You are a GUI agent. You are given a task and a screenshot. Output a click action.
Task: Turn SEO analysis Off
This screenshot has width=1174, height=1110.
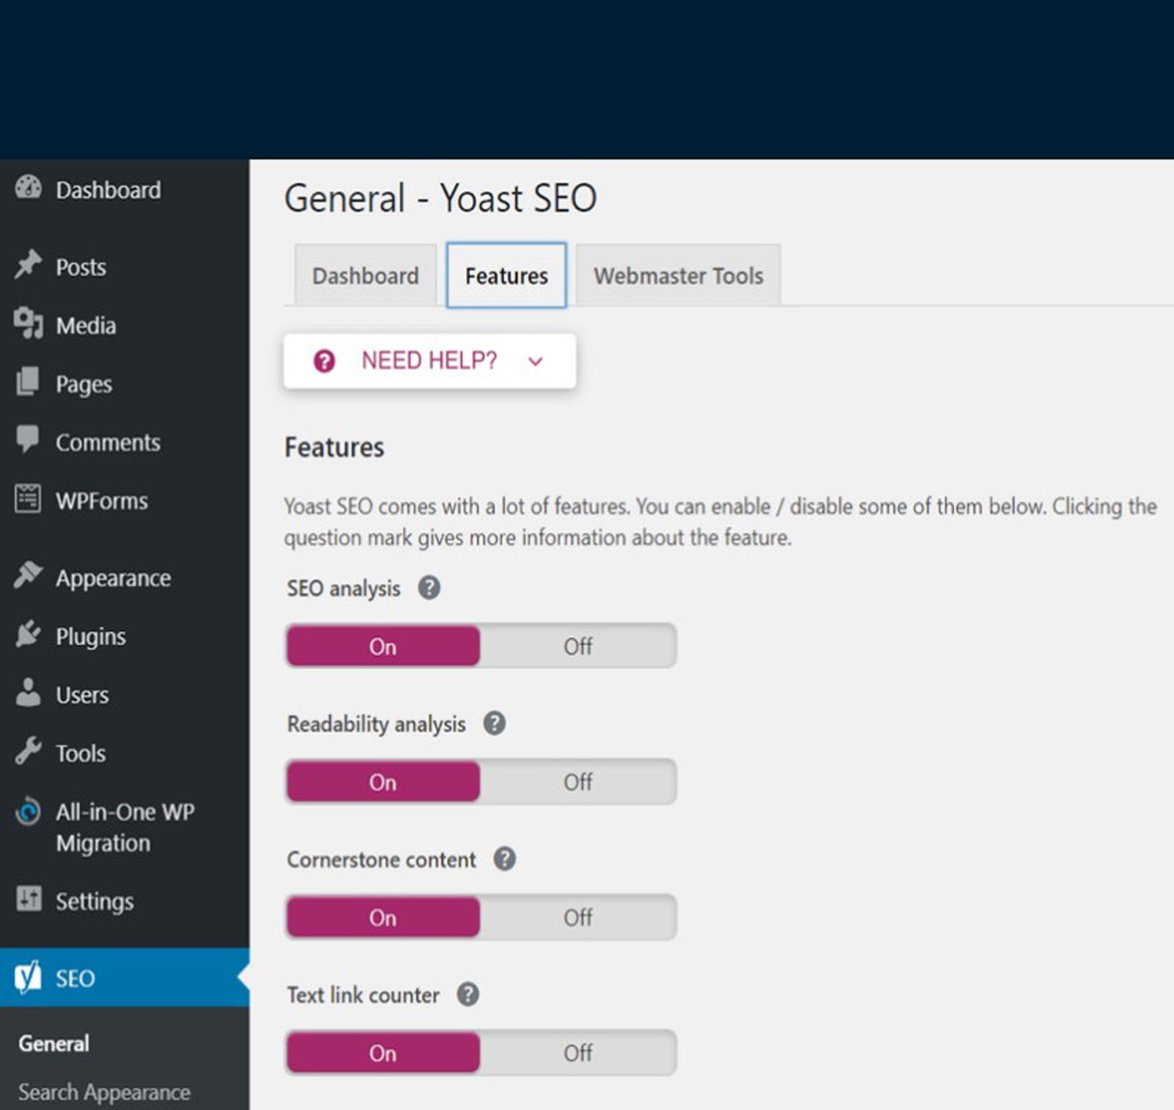[x=577, y=646]
